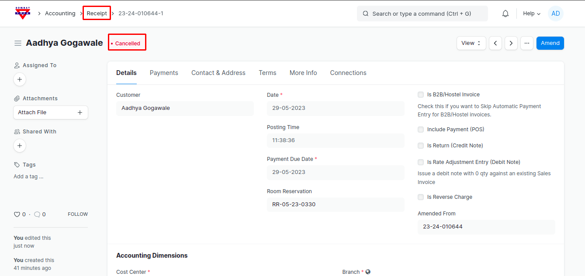This screenshot has width=585, height=276.
Task: Like the document with heart icon
Action: coord(17,215)
